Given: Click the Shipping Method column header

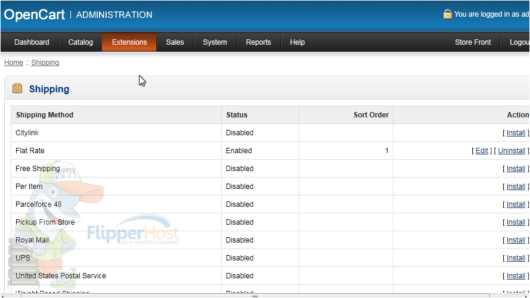Looking at the screenshot, I should tap(45, 115).
